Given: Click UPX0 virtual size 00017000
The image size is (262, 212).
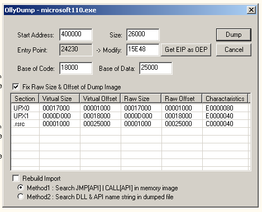Looking at the screenshot, I should pos(56,108).
